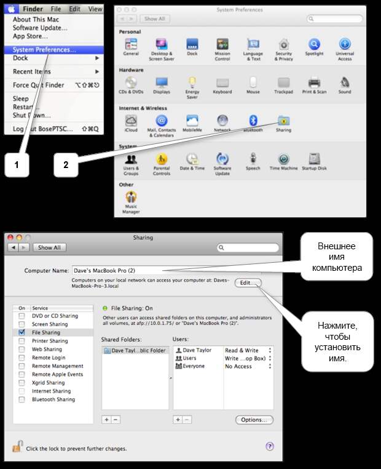Open Mission Control preferences
Viewport: 381px width, 469px height.
point(222,44)
